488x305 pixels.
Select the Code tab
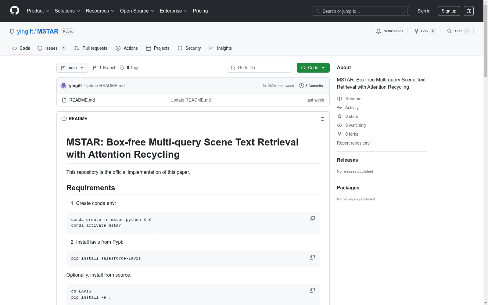(21, 48)
